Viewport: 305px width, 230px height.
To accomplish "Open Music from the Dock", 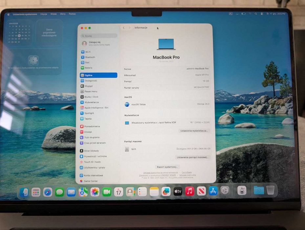I will point(190,191).
